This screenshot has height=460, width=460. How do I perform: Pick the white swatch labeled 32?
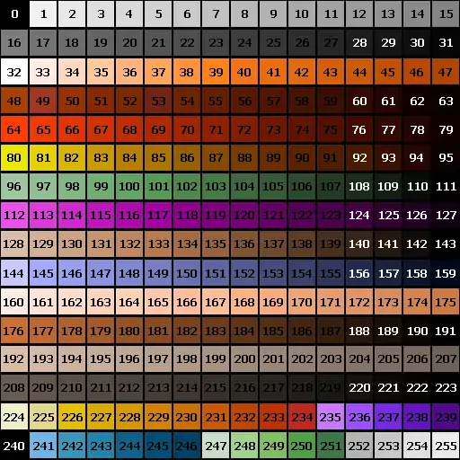pos(14,71)
